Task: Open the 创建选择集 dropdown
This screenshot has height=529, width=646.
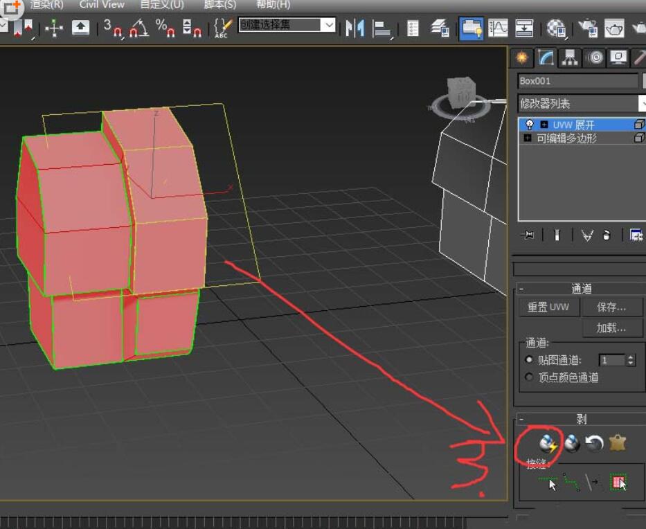Action: (329, 25)
